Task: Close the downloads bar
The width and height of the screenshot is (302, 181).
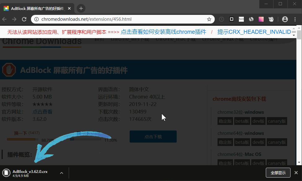Action: click(x=296, y=173)
